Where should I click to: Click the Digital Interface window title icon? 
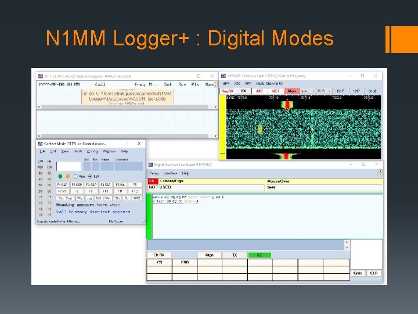point(150,165)
